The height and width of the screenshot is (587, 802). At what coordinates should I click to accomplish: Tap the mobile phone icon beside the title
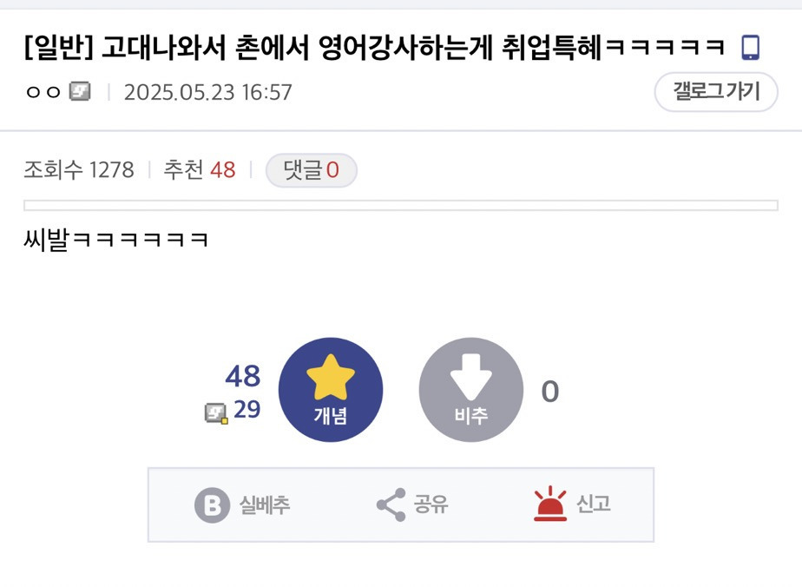pyautogui.click(x=751, y=48)
